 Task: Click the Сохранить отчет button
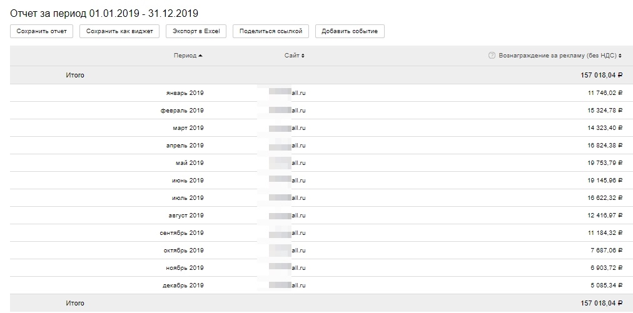[x=42, y=31]
